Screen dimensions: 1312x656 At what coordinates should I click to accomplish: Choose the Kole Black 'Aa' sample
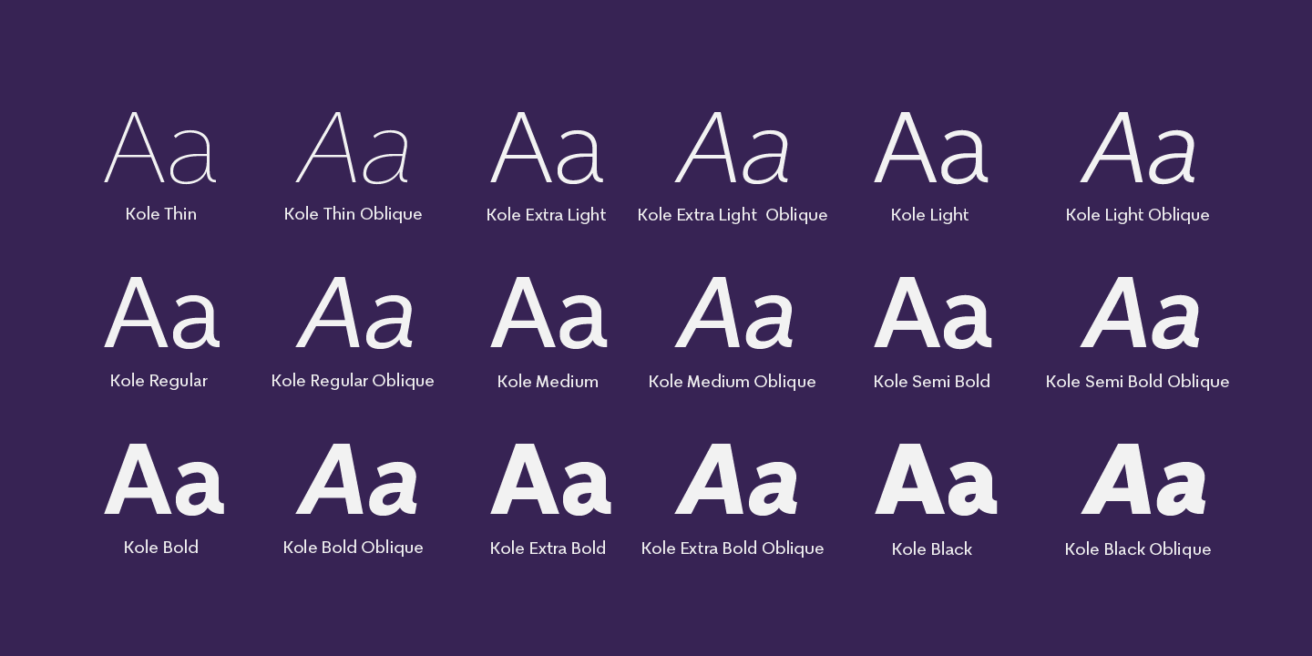click(935, 480)
